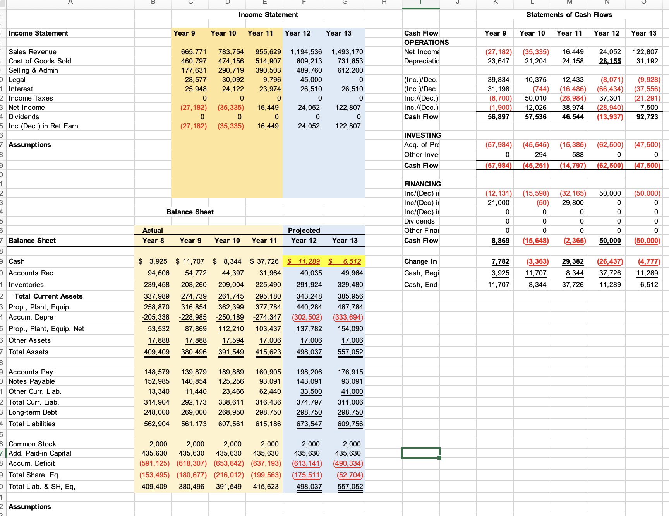
Task: Select Legal Year 12 value 45,000
Action: click(311, 80)
